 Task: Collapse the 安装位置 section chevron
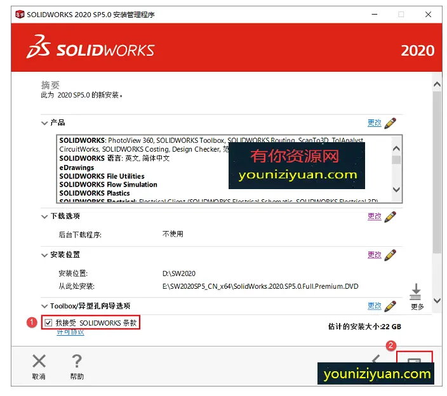pos(44,255)
